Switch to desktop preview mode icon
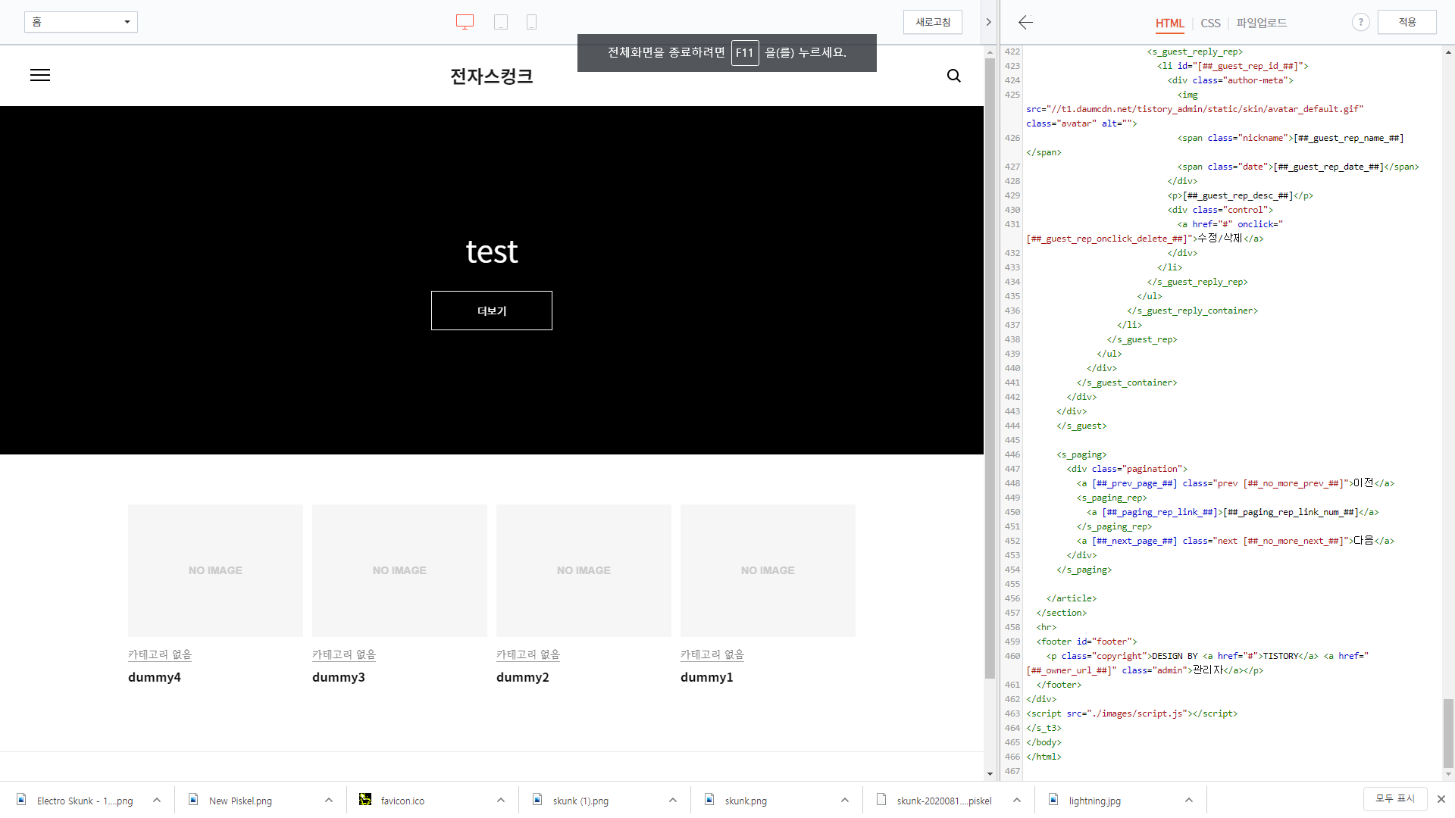The height and width of the screenshot is (818, 1455). pos(465,22)
